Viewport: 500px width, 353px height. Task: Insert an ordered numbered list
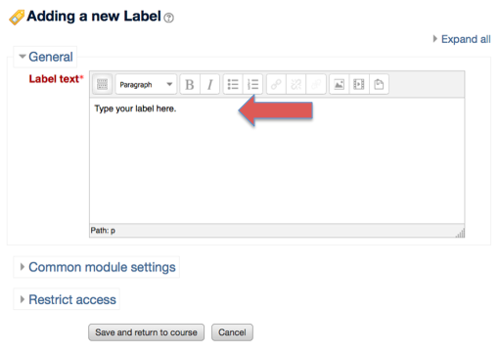pyautogui.click(x=252, y=84)
